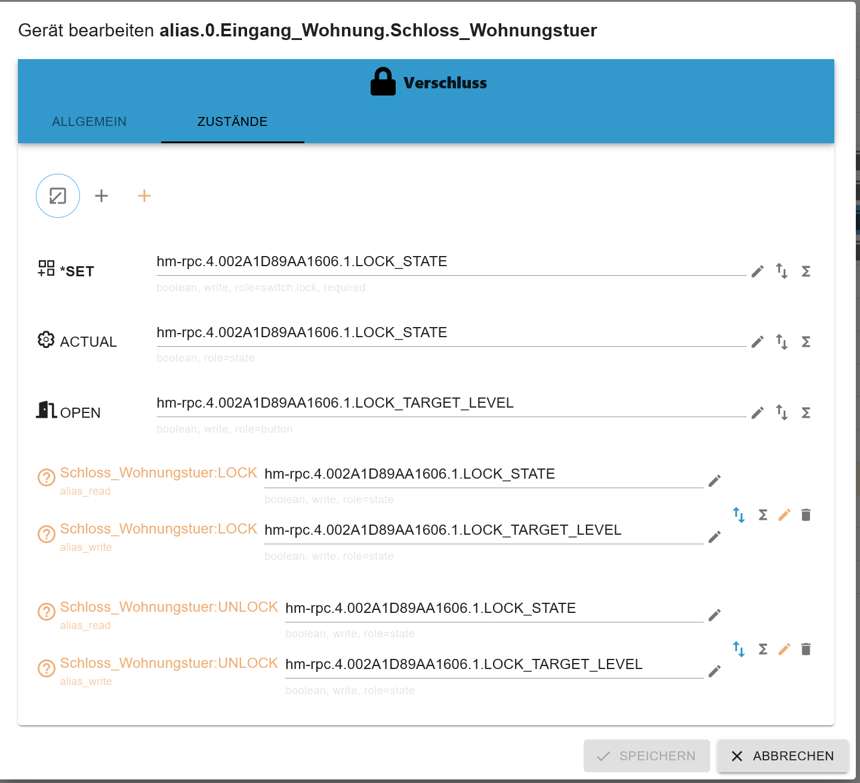
Task: Click the orange plus add-state icon
Action: click(144, 196)
